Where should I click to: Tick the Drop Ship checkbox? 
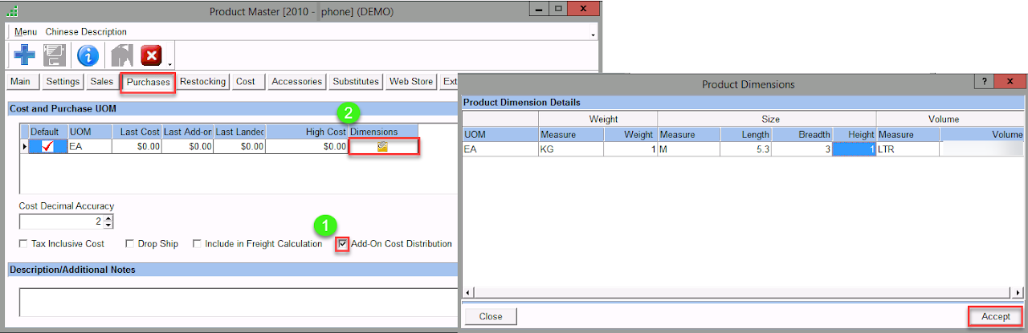tap(130, 244)
